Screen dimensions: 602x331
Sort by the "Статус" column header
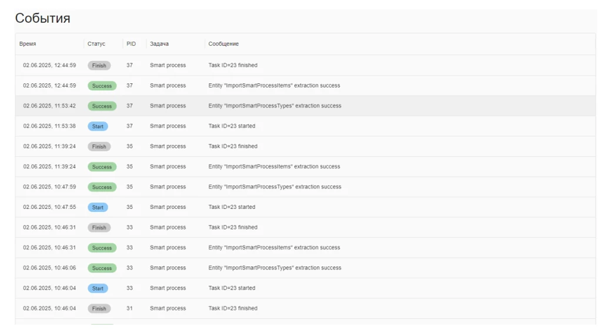[x=96, y=44]
